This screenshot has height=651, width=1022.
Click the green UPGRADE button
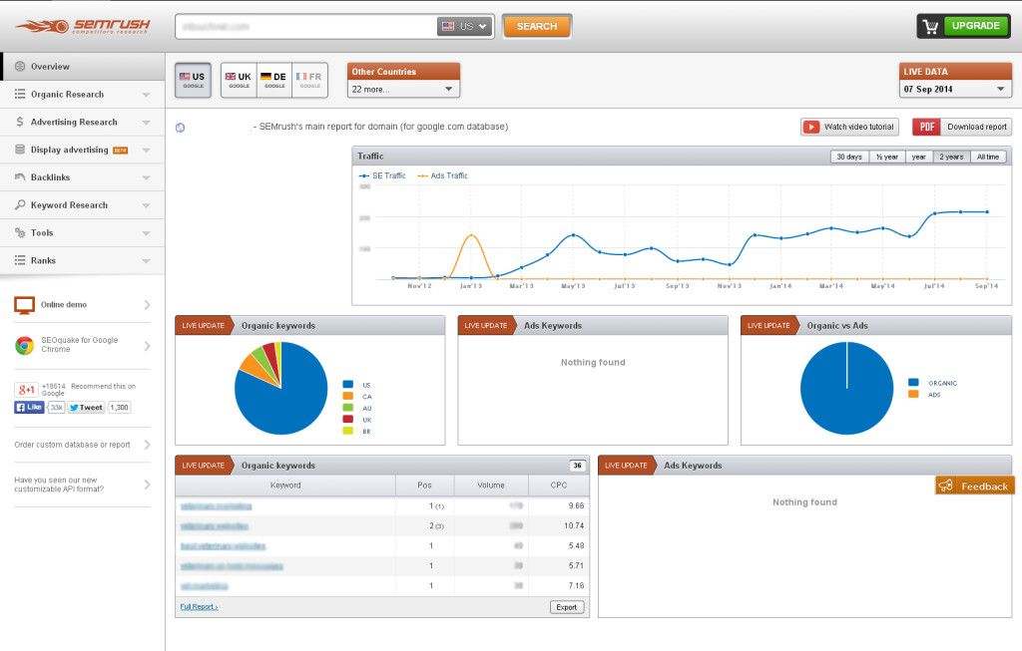click(x=976, y=26)
